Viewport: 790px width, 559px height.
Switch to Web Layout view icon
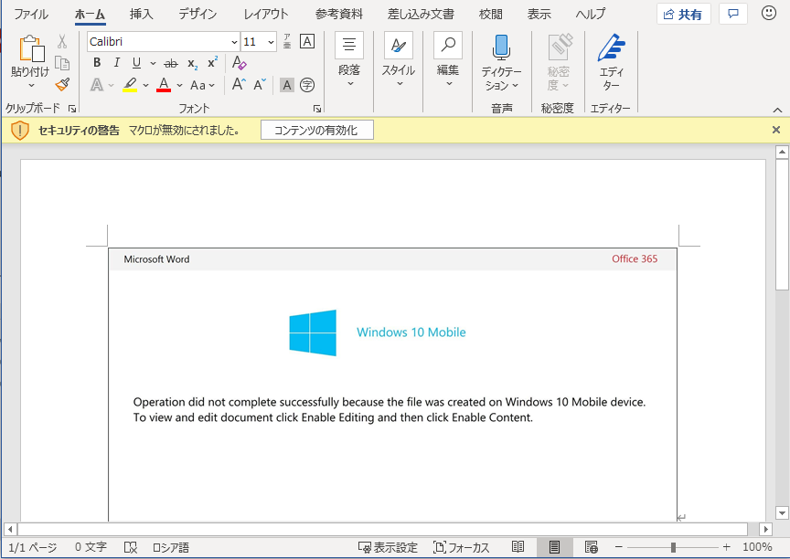(592, 547)
